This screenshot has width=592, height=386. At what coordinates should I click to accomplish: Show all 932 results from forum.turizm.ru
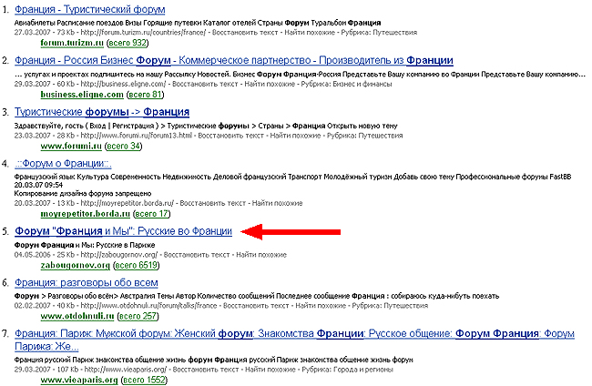(x=129, y=42)
